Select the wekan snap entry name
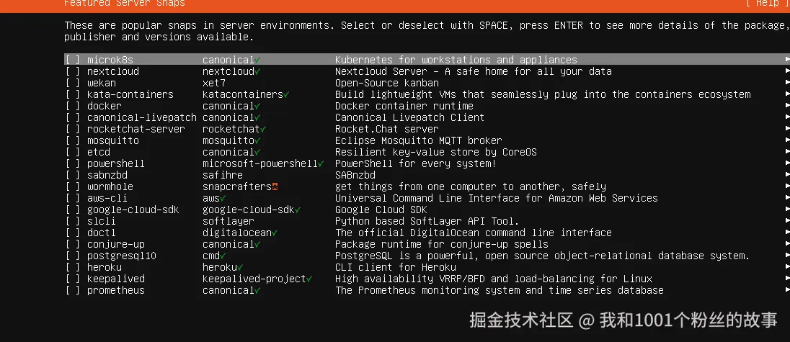The image size is (790, 342). 101,83
